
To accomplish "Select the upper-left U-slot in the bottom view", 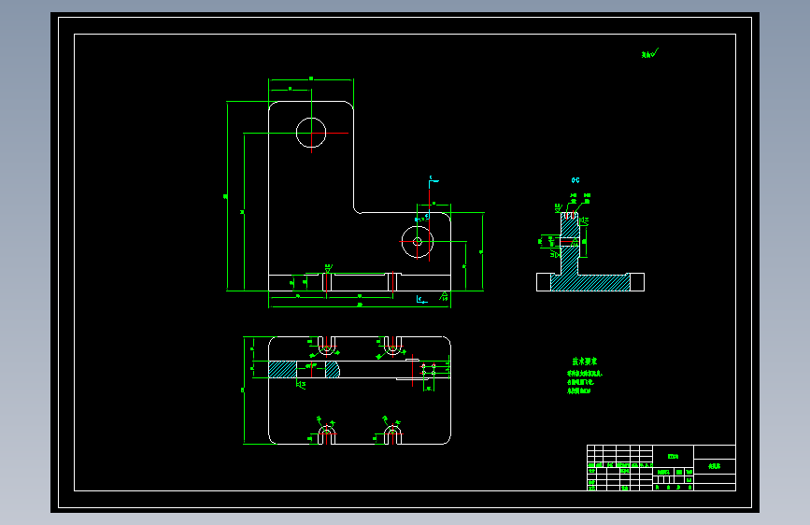I will tap(326, 347).
